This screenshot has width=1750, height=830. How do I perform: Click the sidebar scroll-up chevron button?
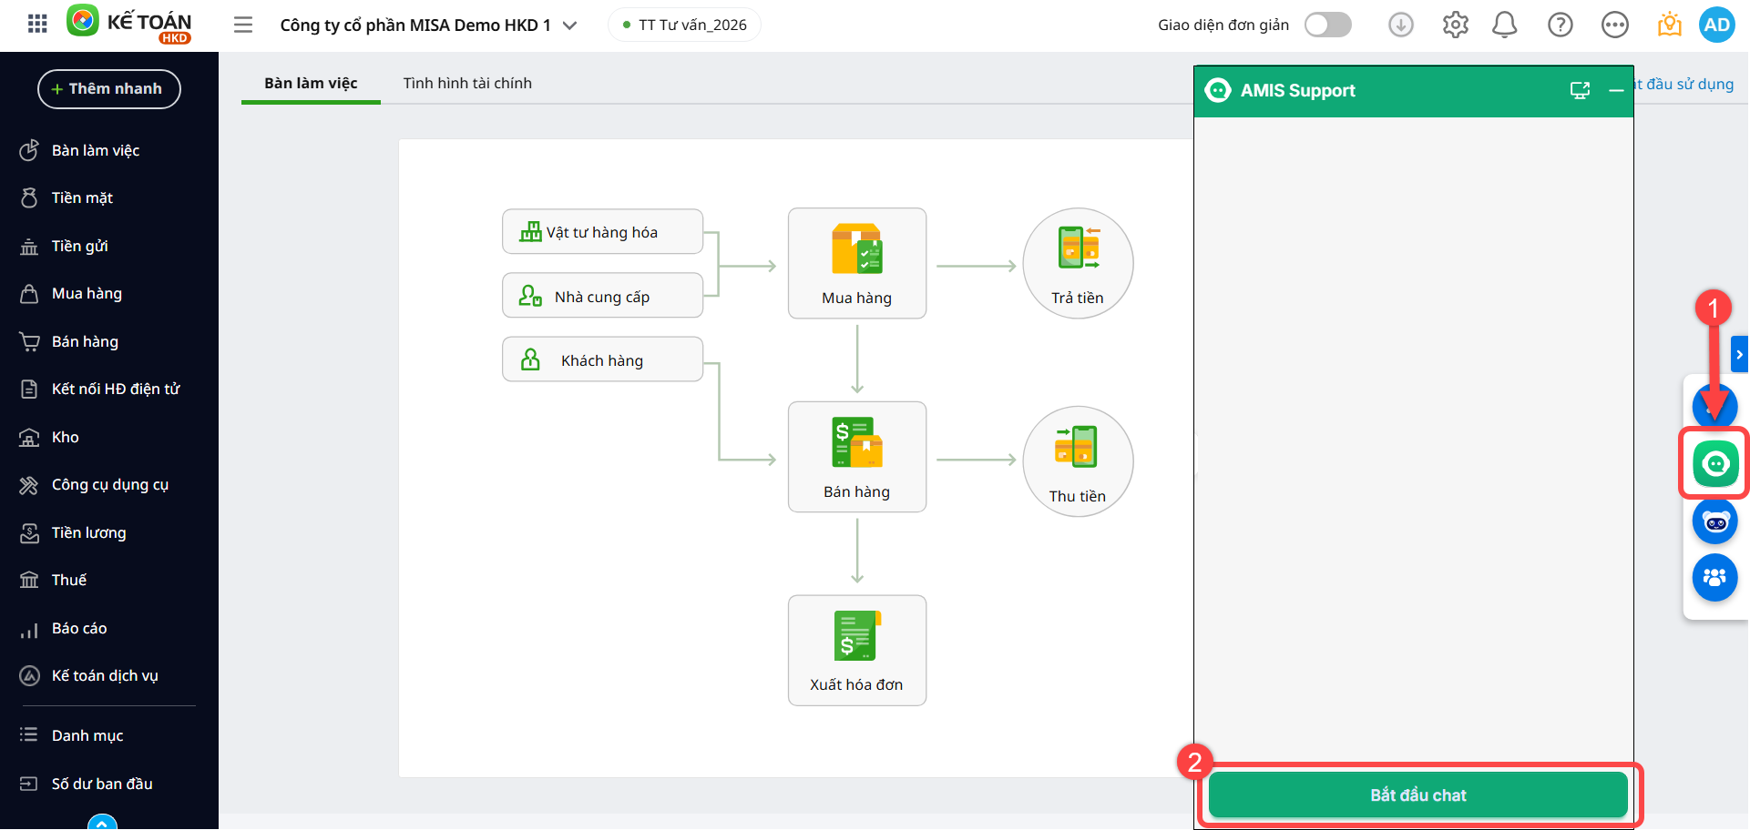pyautogui.click(x=102, y=823)
